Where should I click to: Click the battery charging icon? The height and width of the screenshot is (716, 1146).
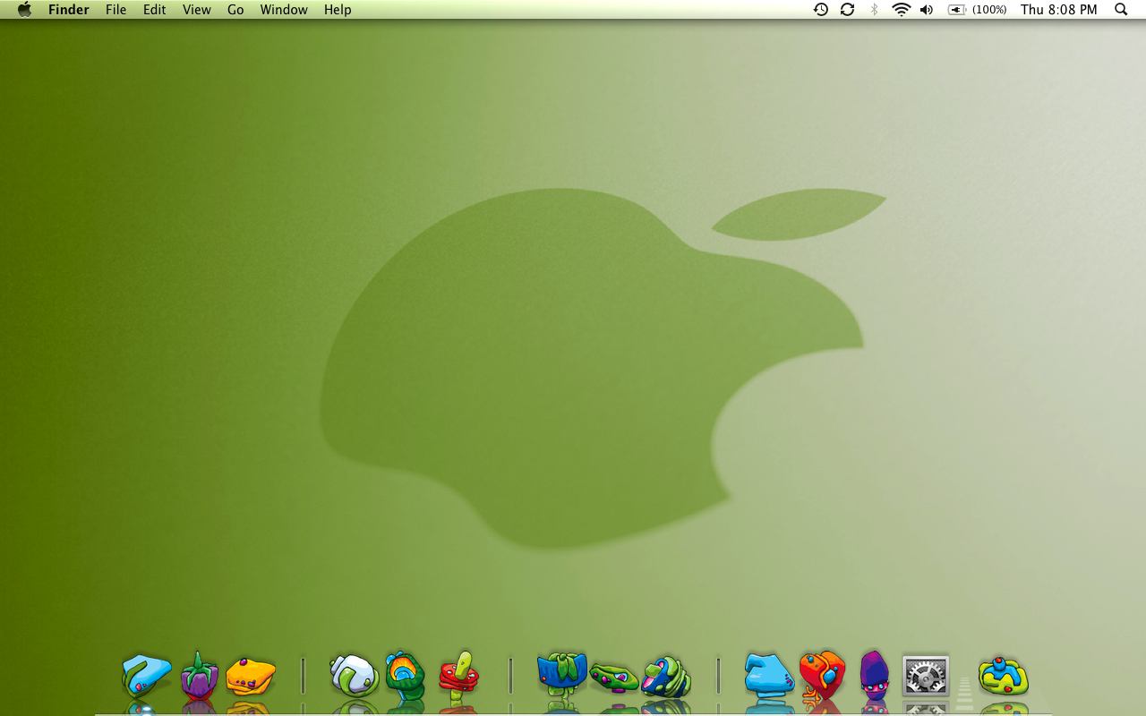coord(957,10)
